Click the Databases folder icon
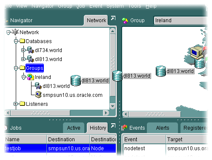The width and height of the screenshot is (212, 160). tap(22, 41)
